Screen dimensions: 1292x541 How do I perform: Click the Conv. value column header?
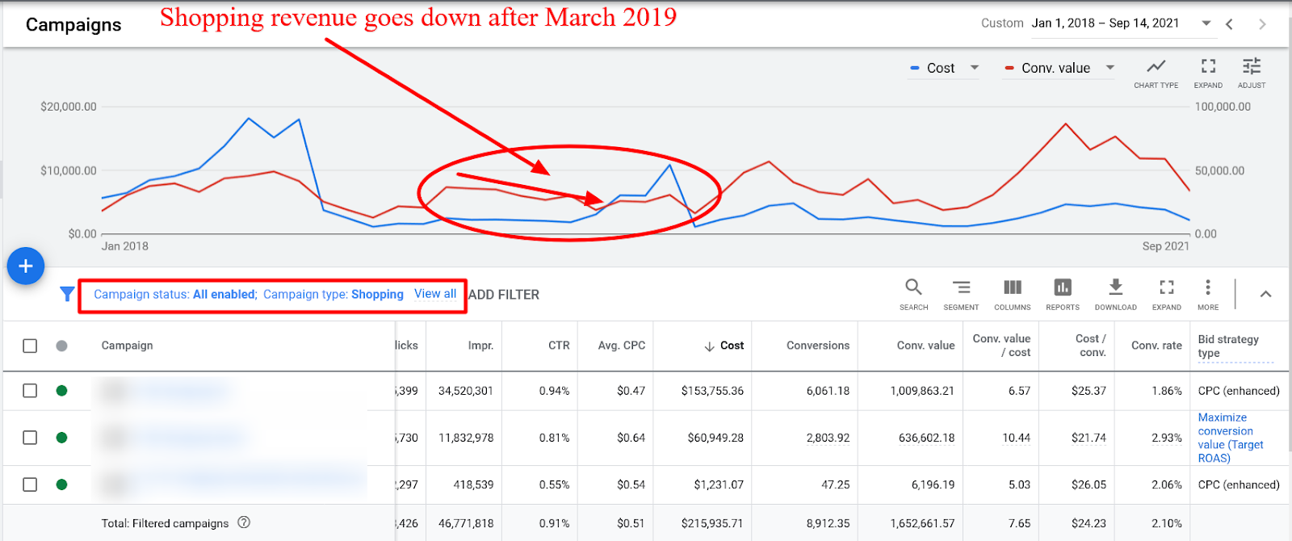[x=925, y=346]
